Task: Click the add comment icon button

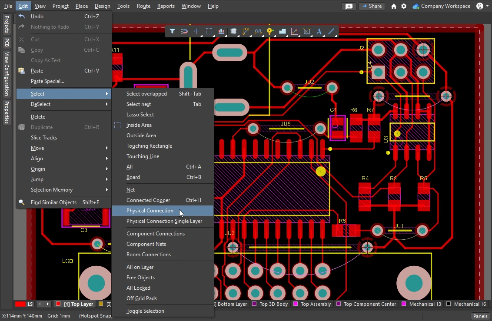Action: [x=349, y=6]
